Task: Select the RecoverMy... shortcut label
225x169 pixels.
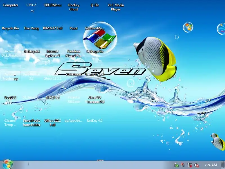Action: pyautogui.click(x=95, y=28)
